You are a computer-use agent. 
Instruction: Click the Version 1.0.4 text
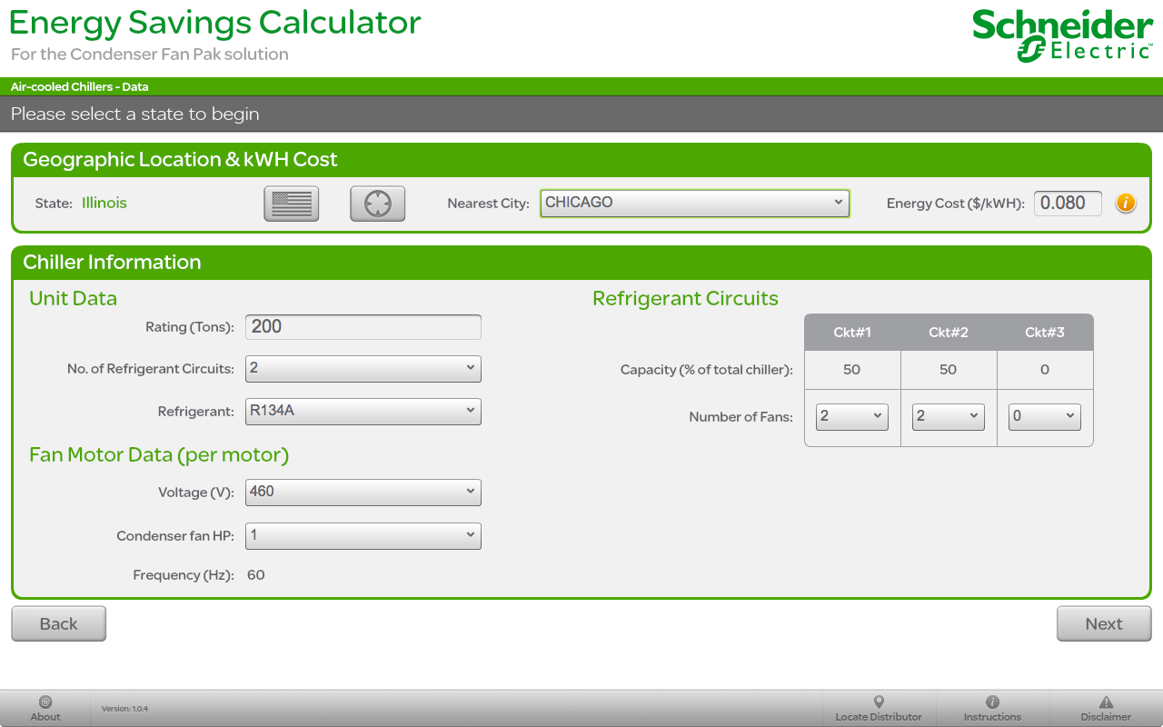[124, 709]
